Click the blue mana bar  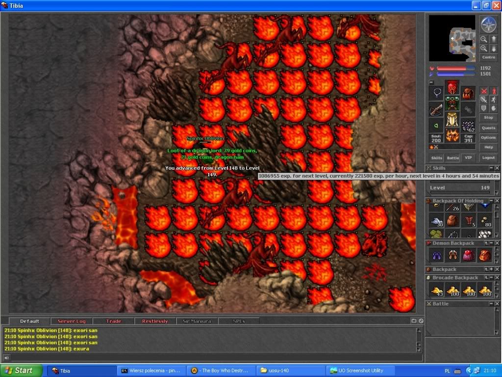point(456,74)
